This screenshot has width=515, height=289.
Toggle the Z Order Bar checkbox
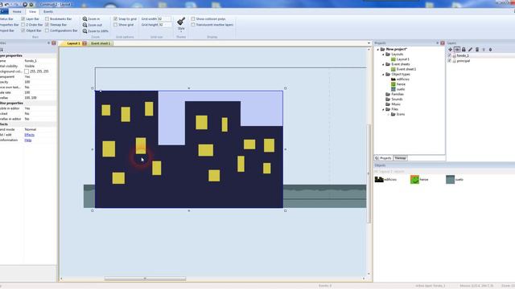coord(23,25)
